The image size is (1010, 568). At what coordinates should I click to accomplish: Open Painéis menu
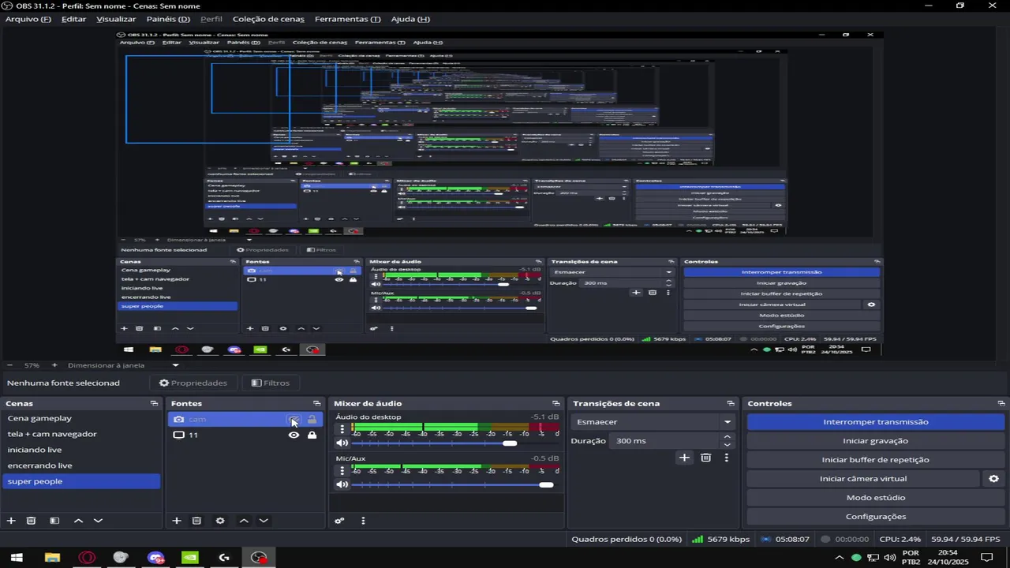click(x=168, y=19)
